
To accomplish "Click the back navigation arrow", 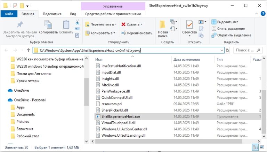I will (7, 50).
